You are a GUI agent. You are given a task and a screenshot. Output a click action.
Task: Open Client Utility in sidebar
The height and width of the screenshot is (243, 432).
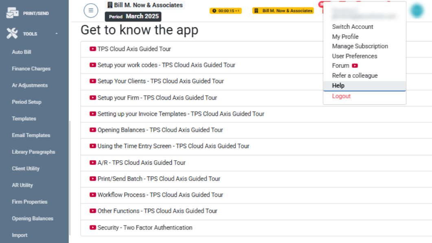[x=26, y=168]
